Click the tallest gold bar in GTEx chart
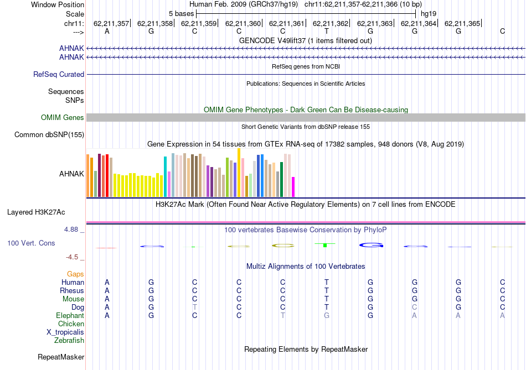 239,172
